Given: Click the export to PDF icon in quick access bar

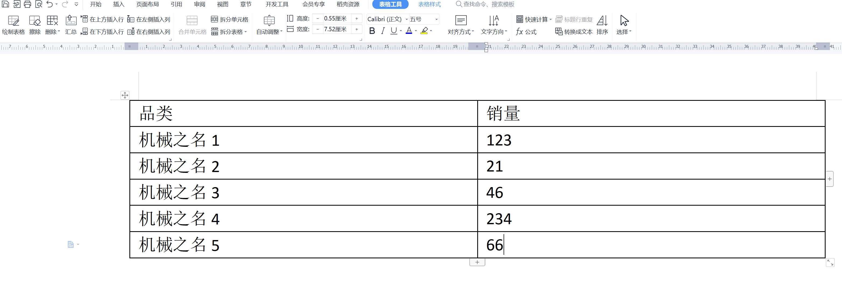Looking at the screenshot, I should coord(16,4).
